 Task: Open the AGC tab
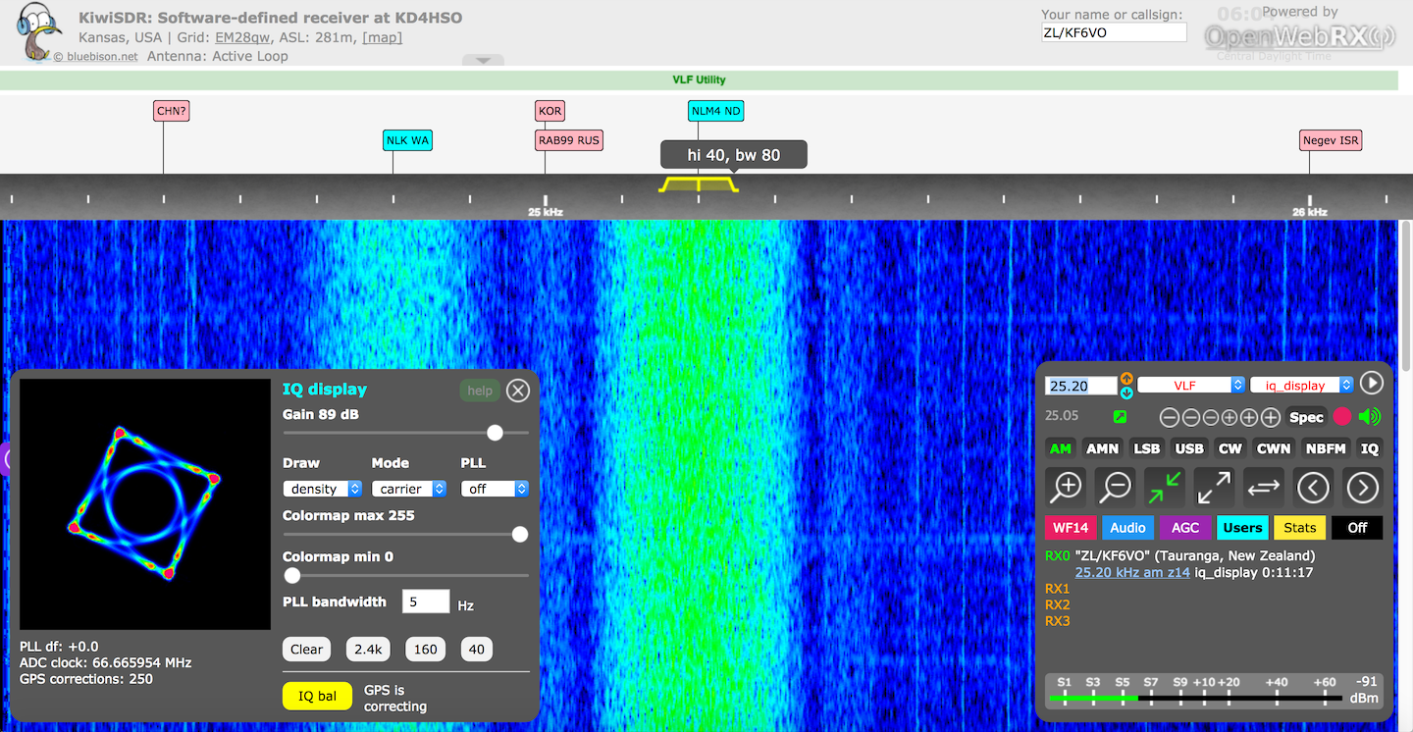coord(1185,528)
